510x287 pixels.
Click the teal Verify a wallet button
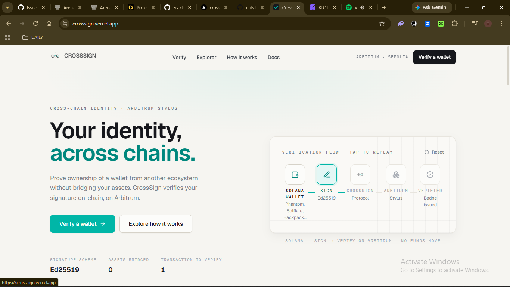(83, 224)
